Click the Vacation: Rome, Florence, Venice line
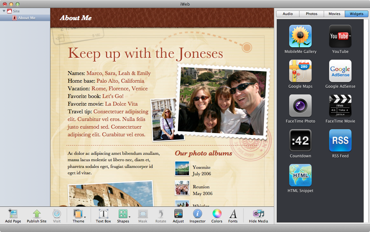 click(108, 88)
